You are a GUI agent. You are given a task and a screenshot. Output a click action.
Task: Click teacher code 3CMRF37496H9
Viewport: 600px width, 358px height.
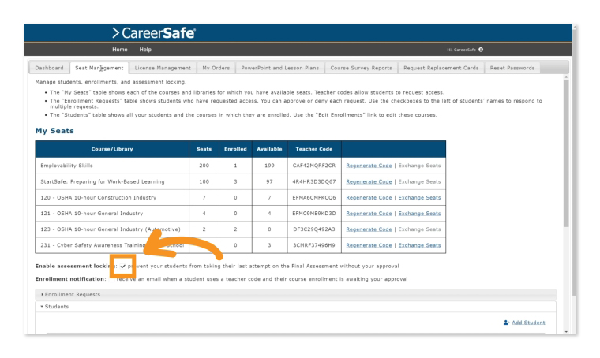click(x=313, y=245)
